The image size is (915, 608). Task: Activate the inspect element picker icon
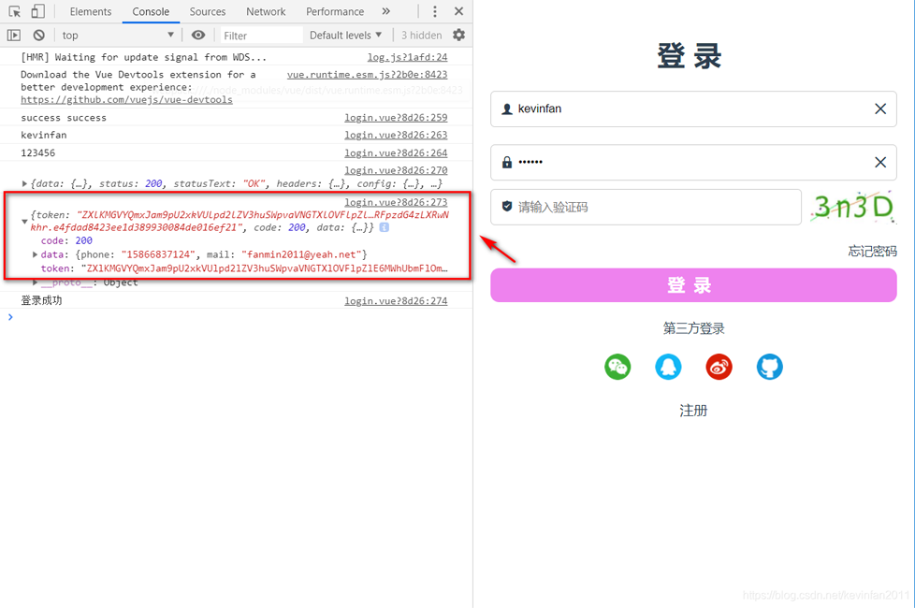15,11
